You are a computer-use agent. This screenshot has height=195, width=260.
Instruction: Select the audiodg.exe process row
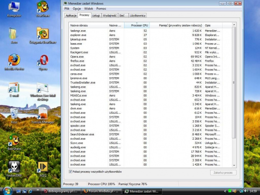tap(150, 147)
